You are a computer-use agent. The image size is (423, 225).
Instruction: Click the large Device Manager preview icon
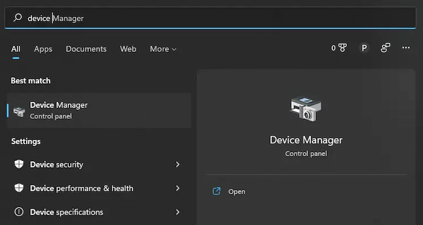(306, 109)
